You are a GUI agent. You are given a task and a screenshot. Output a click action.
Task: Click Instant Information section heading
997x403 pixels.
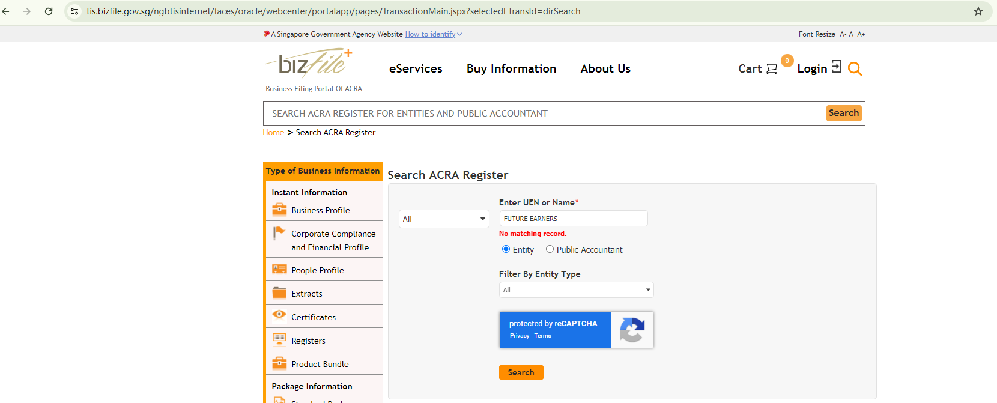tap(309, 192)
